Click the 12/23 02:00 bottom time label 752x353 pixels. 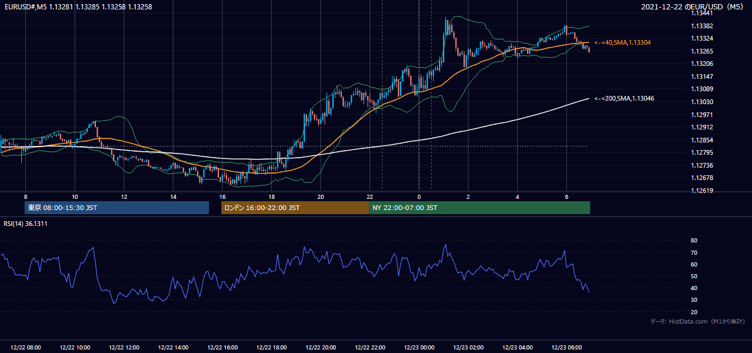click(468, 348)
